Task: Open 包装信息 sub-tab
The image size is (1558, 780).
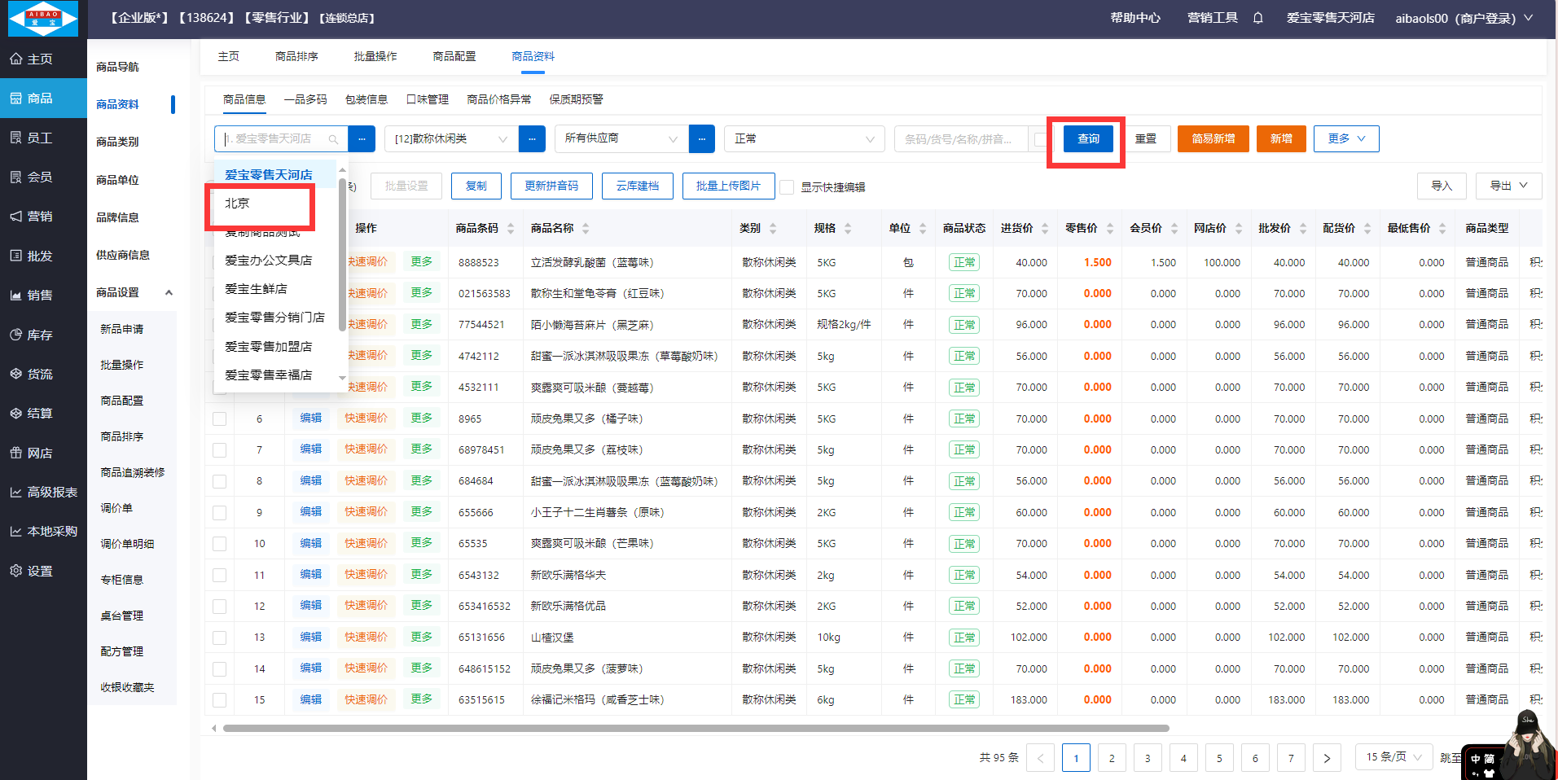Action: (366, 99)
